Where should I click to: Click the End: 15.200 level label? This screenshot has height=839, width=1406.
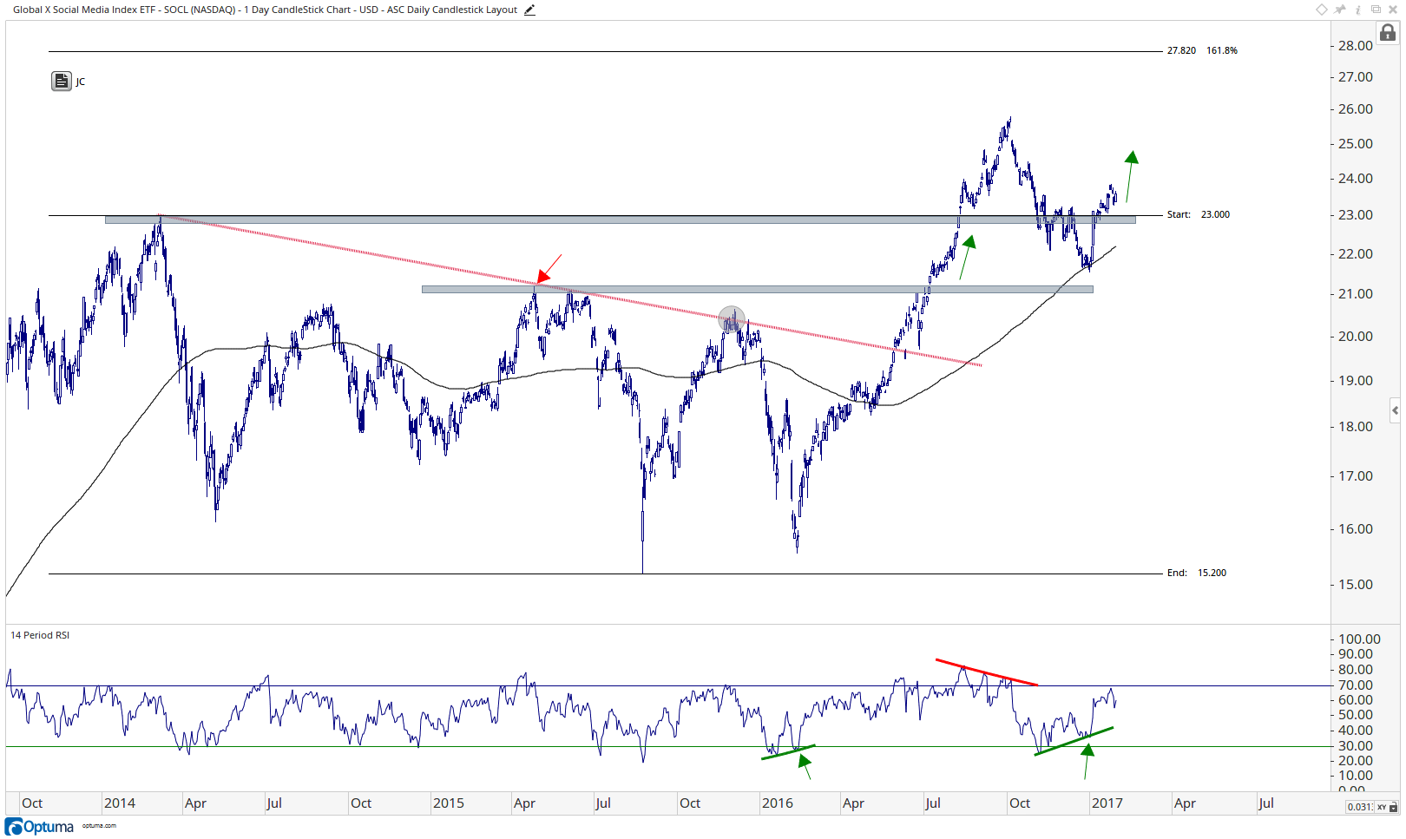coord(1197,574)
